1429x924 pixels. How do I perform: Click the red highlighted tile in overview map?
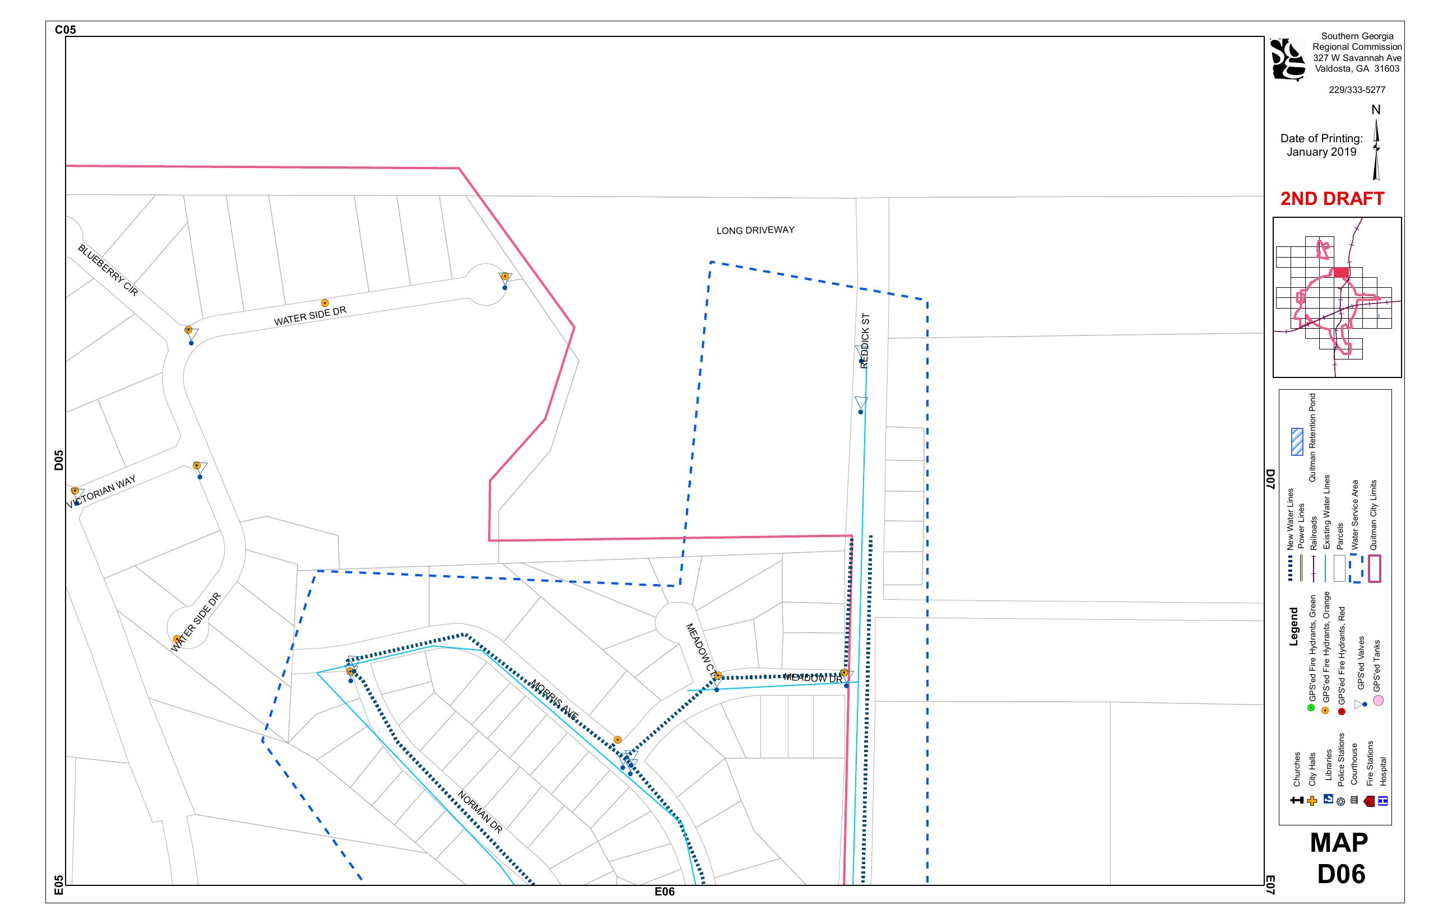point(1342,272)
